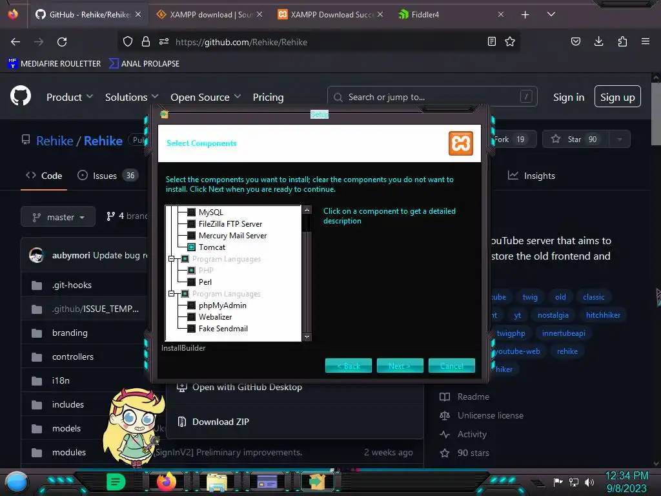Open the Issues repository tab

107,176
